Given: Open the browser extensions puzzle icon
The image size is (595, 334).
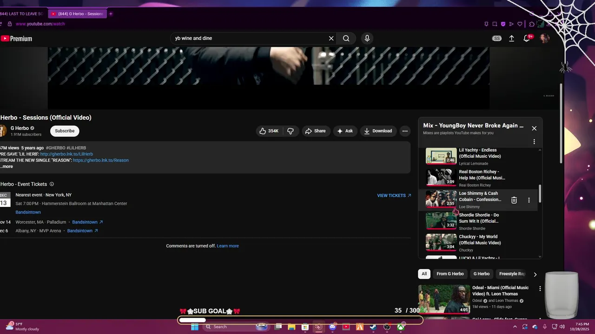Looking at the screenshot, I should click(532, 24).
